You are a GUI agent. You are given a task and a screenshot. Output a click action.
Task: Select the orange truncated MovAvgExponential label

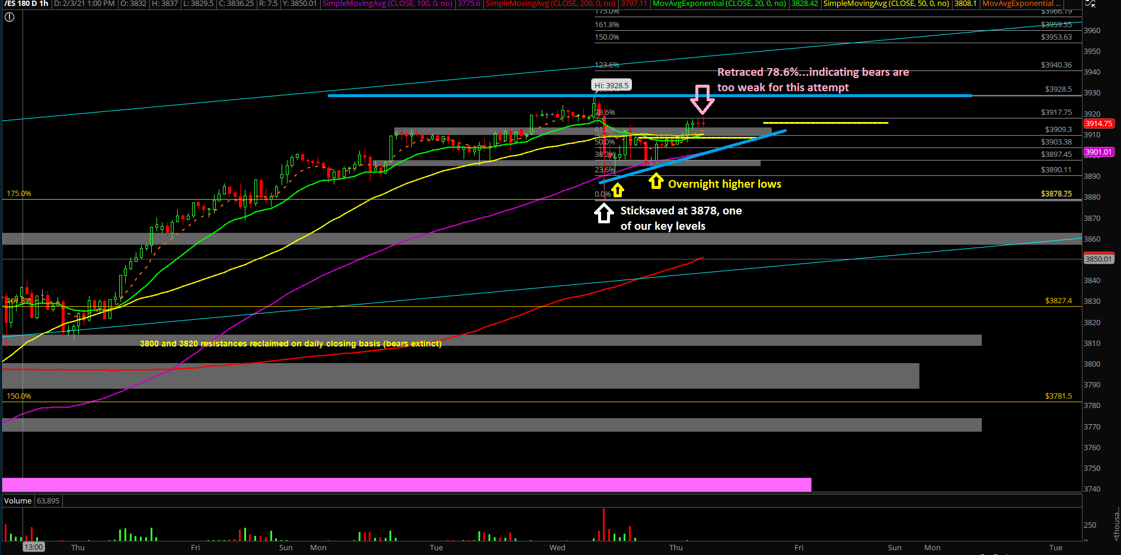pyautogui.click(x=1021, y=4)
